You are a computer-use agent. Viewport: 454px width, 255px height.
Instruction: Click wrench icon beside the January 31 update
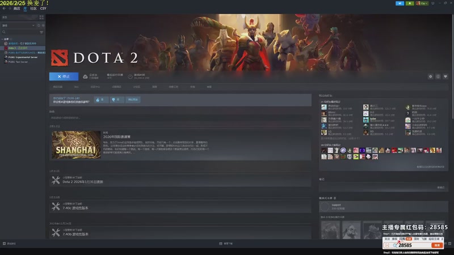[56, 180]
